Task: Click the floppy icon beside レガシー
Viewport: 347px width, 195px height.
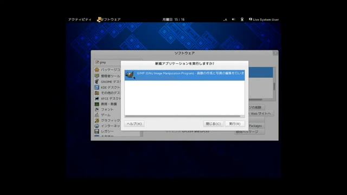Action: 97,131
